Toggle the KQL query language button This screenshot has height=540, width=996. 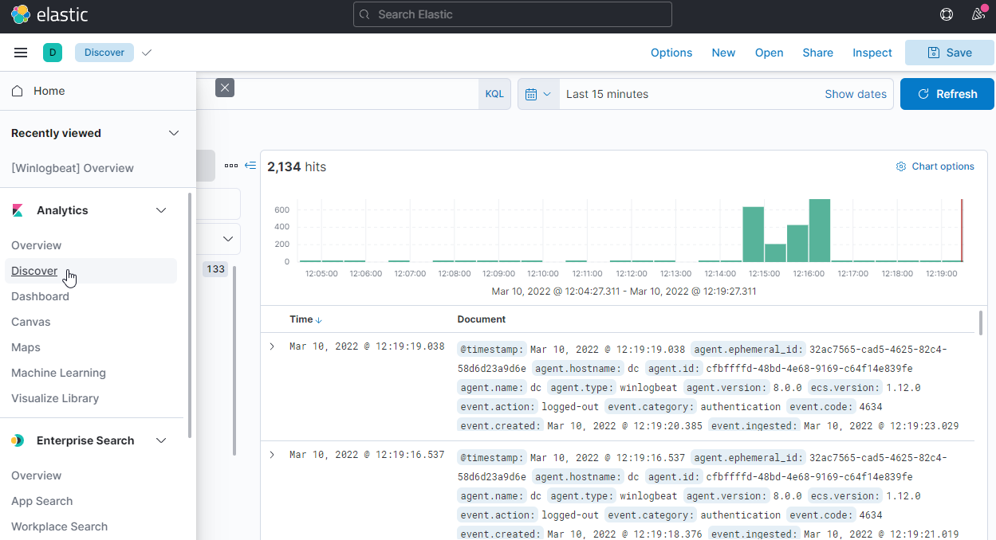click(494, 94)
